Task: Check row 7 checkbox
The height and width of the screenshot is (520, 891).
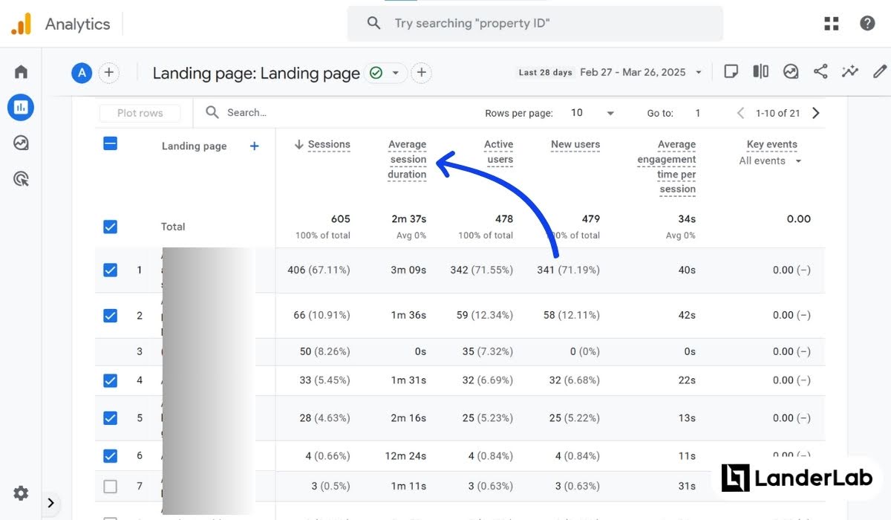Action: (x=110, y=487)
